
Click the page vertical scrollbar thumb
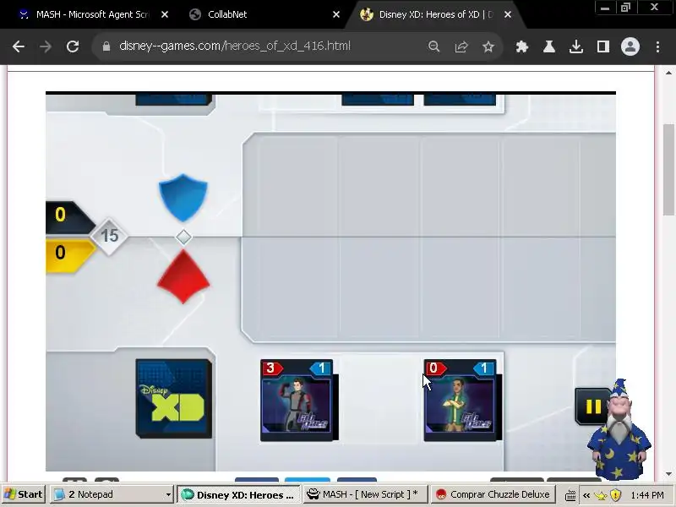[668, 169]
